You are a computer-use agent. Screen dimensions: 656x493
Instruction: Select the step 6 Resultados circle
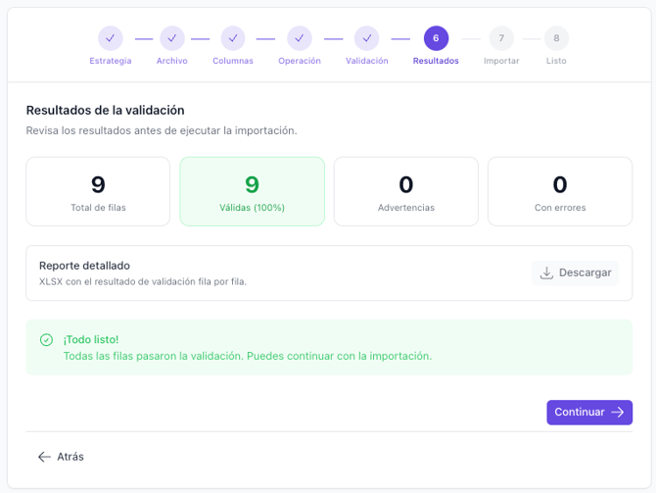click(436, 38)
